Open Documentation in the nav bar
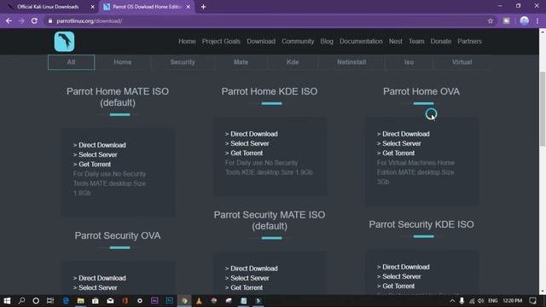This screenshot has height=307, width=546. point(361,41)
